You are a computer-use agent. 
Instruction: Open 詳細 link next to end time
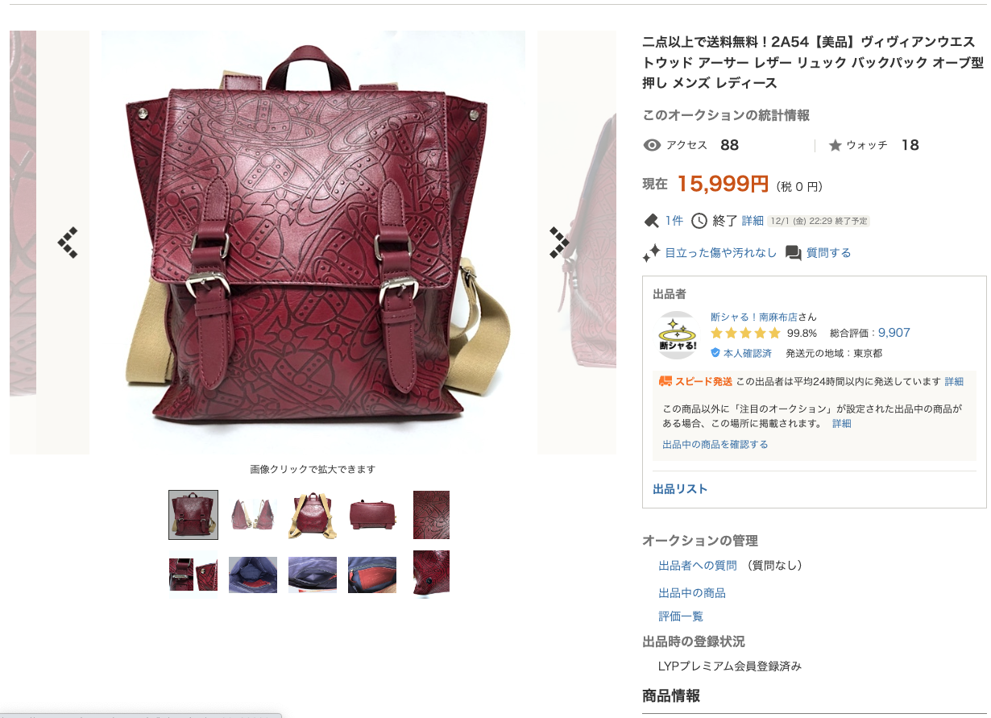[753, 221]
